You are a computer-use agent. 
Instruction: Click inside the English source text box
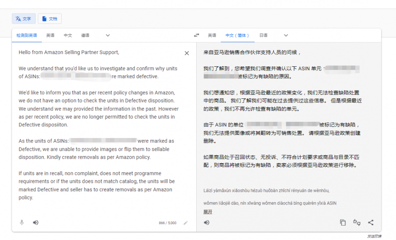98,125
